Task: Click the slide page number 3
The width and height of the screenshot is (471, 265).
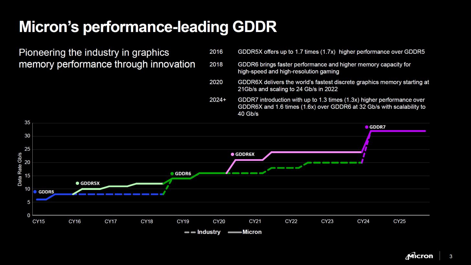Action: click(451, 257)
